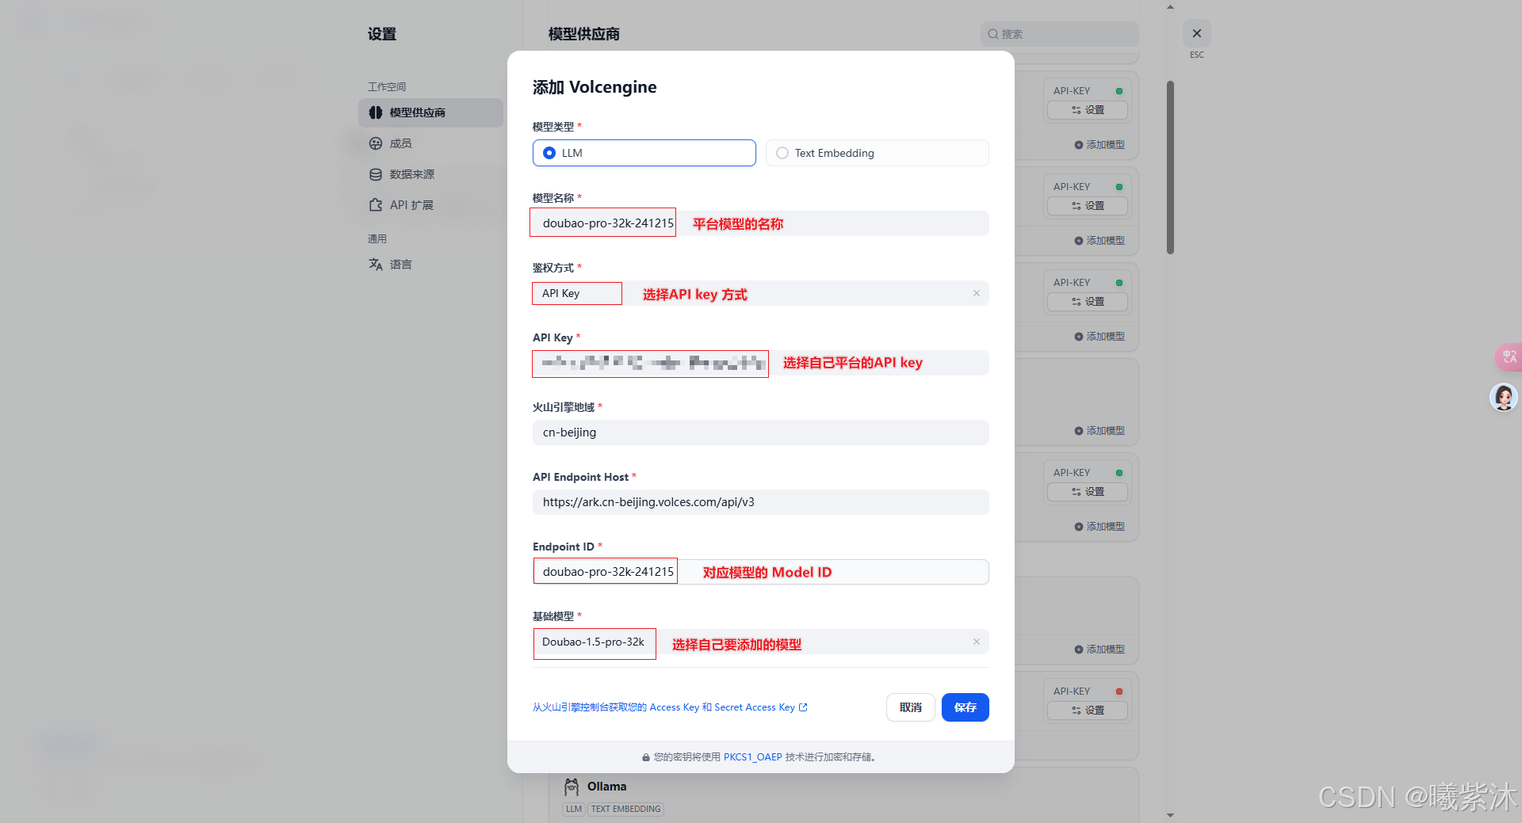Click 设置 in the second provider card
The image size is (1522, 823).
(1088, 206)
